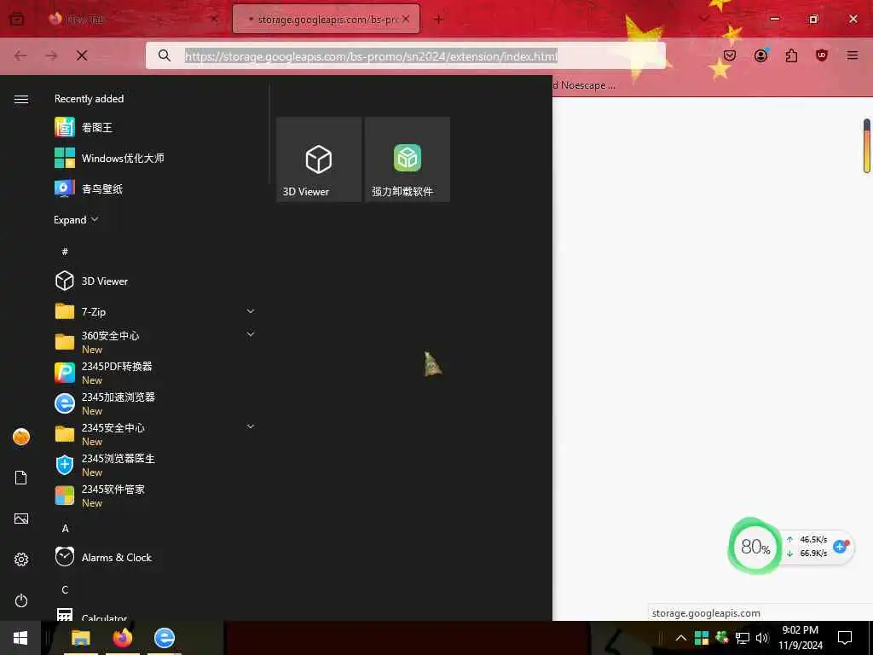The height and width of the screenshot is (655, 873).
Task: Open Firefox View icon at top left
Action: [17, 19]
